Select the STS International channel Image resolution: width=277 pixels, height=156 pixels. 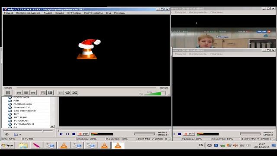pyautogui.click(x=25, y=111)
